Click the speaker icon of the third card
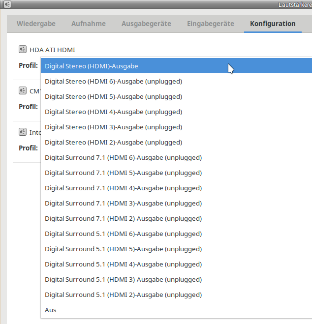This screenshot has height=324, width=312. coord(23,132)
